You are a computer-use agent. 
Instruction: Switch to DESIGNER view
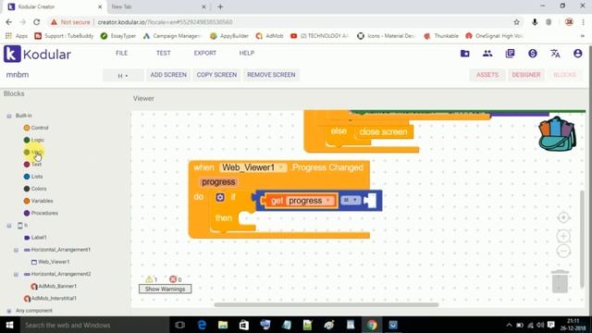(526, 75)
